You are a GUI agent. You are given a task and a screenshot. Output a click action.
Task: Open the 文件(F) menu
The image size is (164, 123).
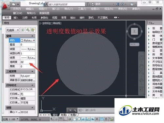pyautogui.click(x=17, y=9)
